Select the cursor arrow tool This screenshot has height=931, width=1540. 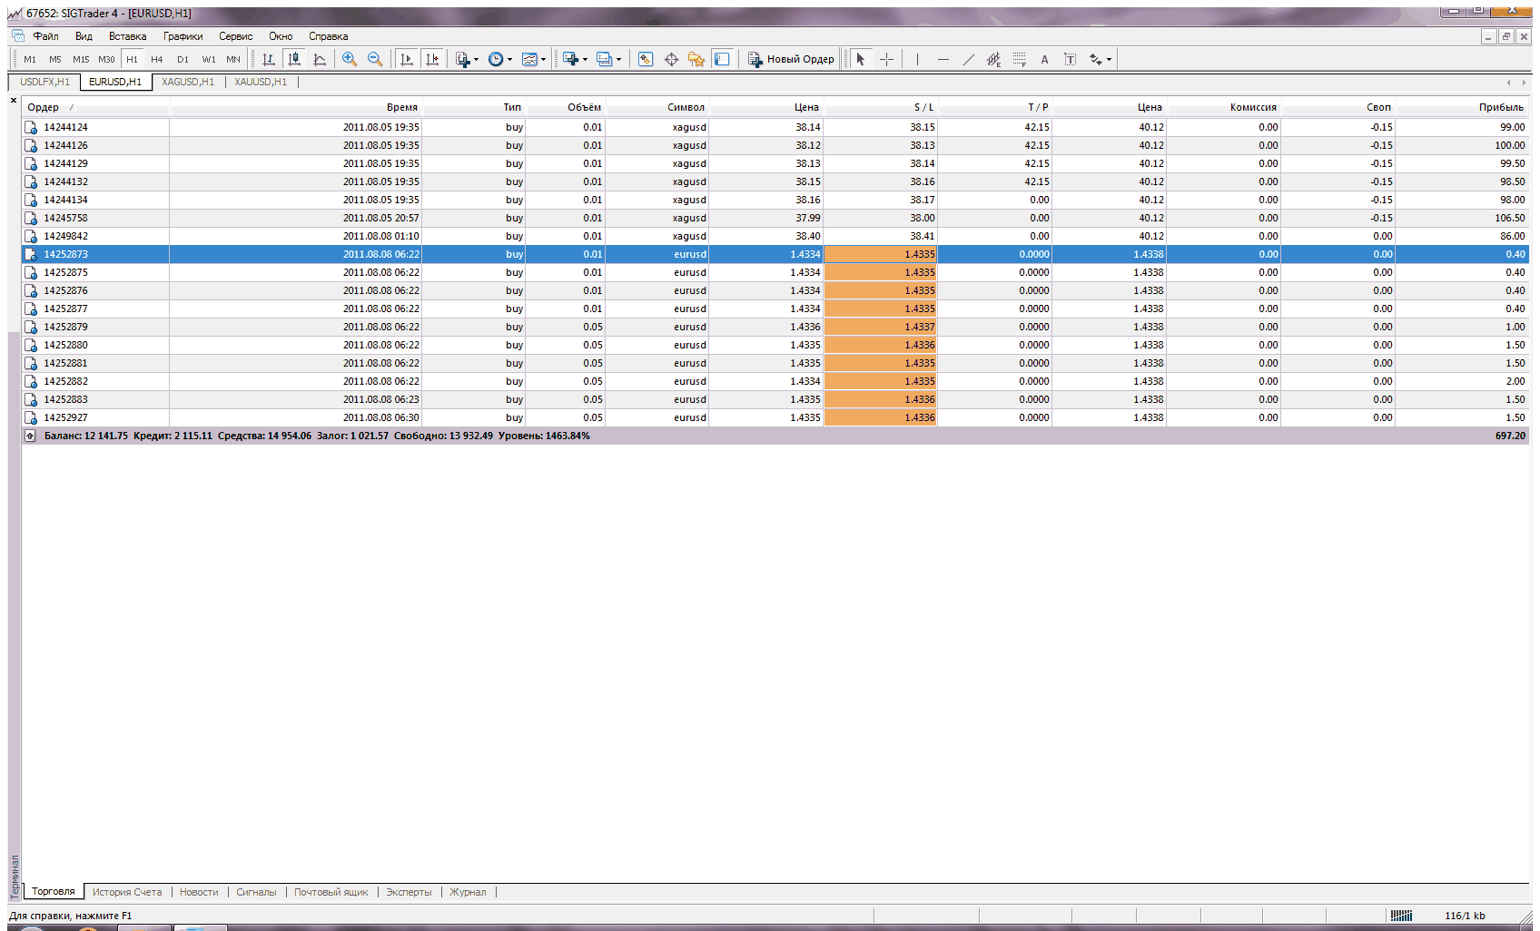click(x=861, y=59)
